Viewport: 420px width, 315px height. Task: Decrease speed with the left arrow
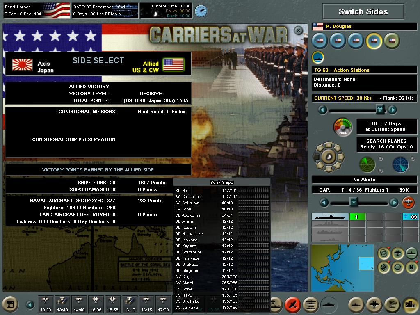click(x=322, y=110)
